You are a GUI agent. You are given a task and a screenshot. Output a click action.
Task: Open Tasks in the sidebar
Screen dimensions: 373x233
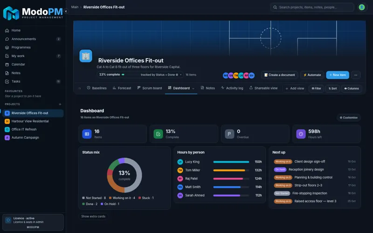coord(33,82)
